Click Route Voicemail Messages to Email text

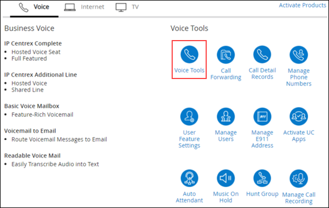(59, 139)
